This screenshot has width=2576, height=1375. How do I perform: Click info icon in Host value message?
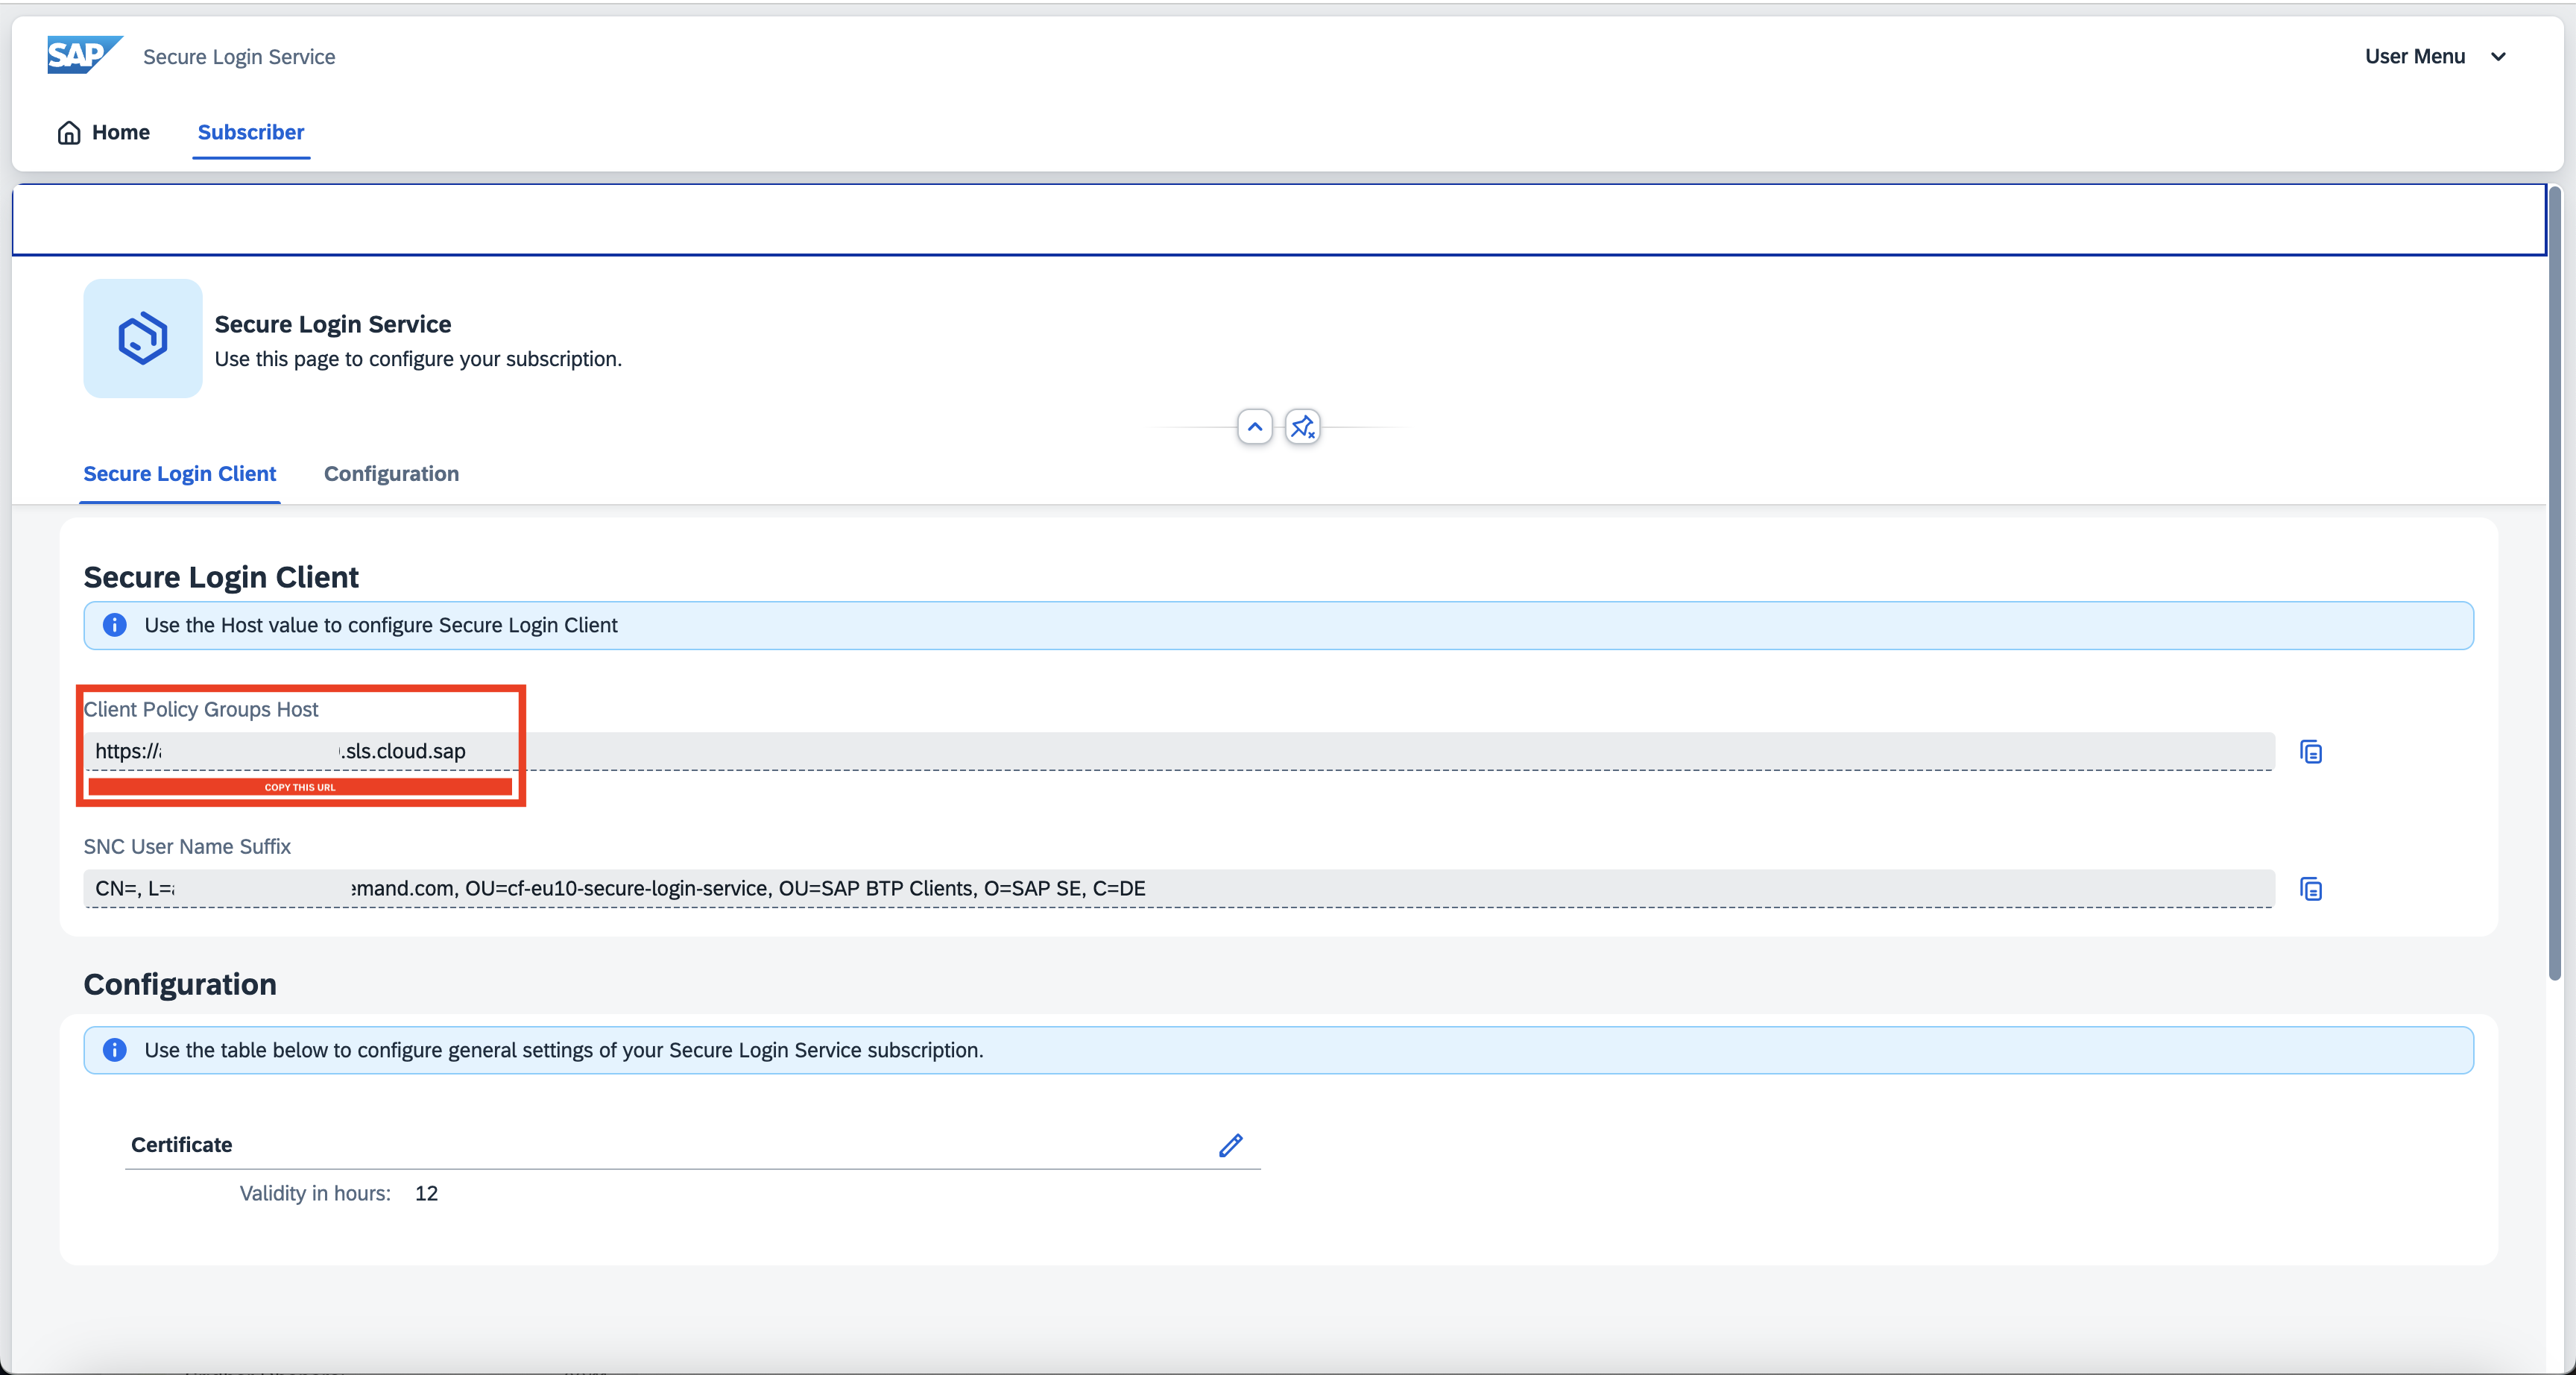tap(115, 626)
